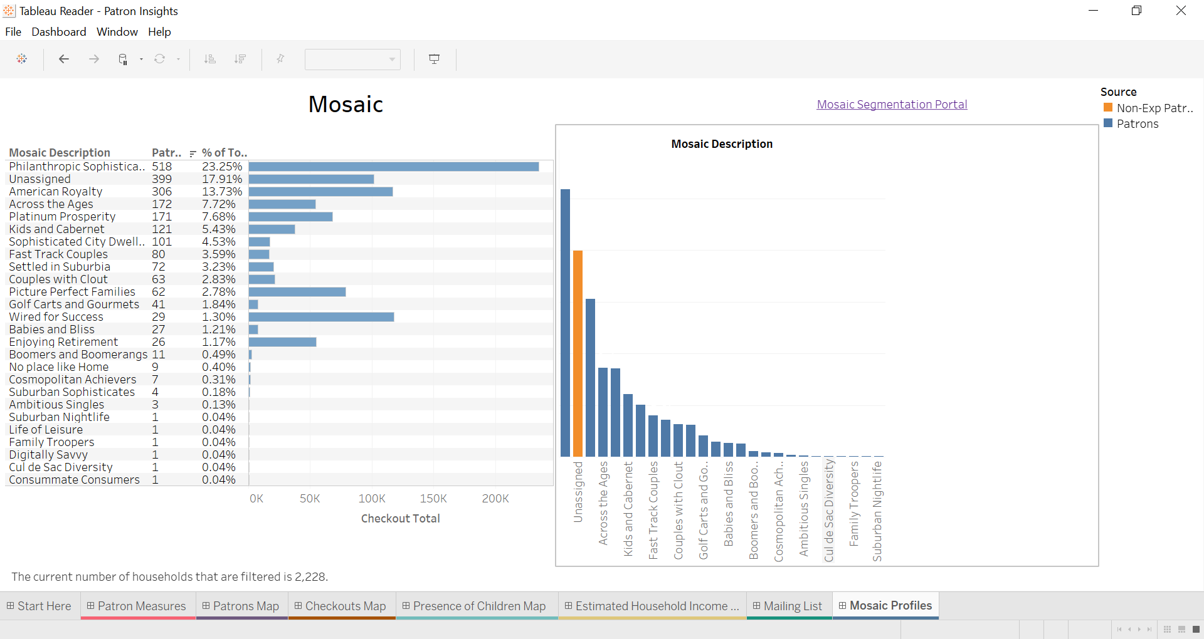Viewport: 1204px width, 639px height.
Task: Open the pause auto updates dropdown arrow
Action: point(141,60)
